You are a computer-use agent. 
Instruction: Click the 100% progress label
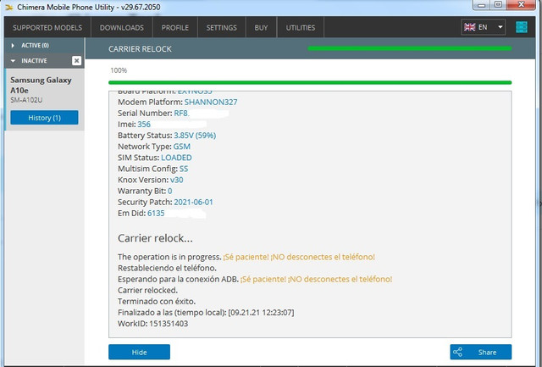[119, 70]
